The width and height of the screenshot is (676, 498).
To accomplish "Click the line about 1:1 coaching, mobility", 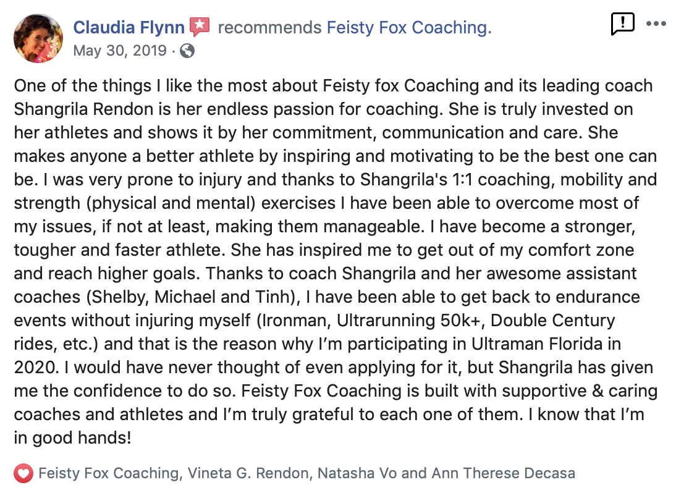I will (x=336, y=180).
